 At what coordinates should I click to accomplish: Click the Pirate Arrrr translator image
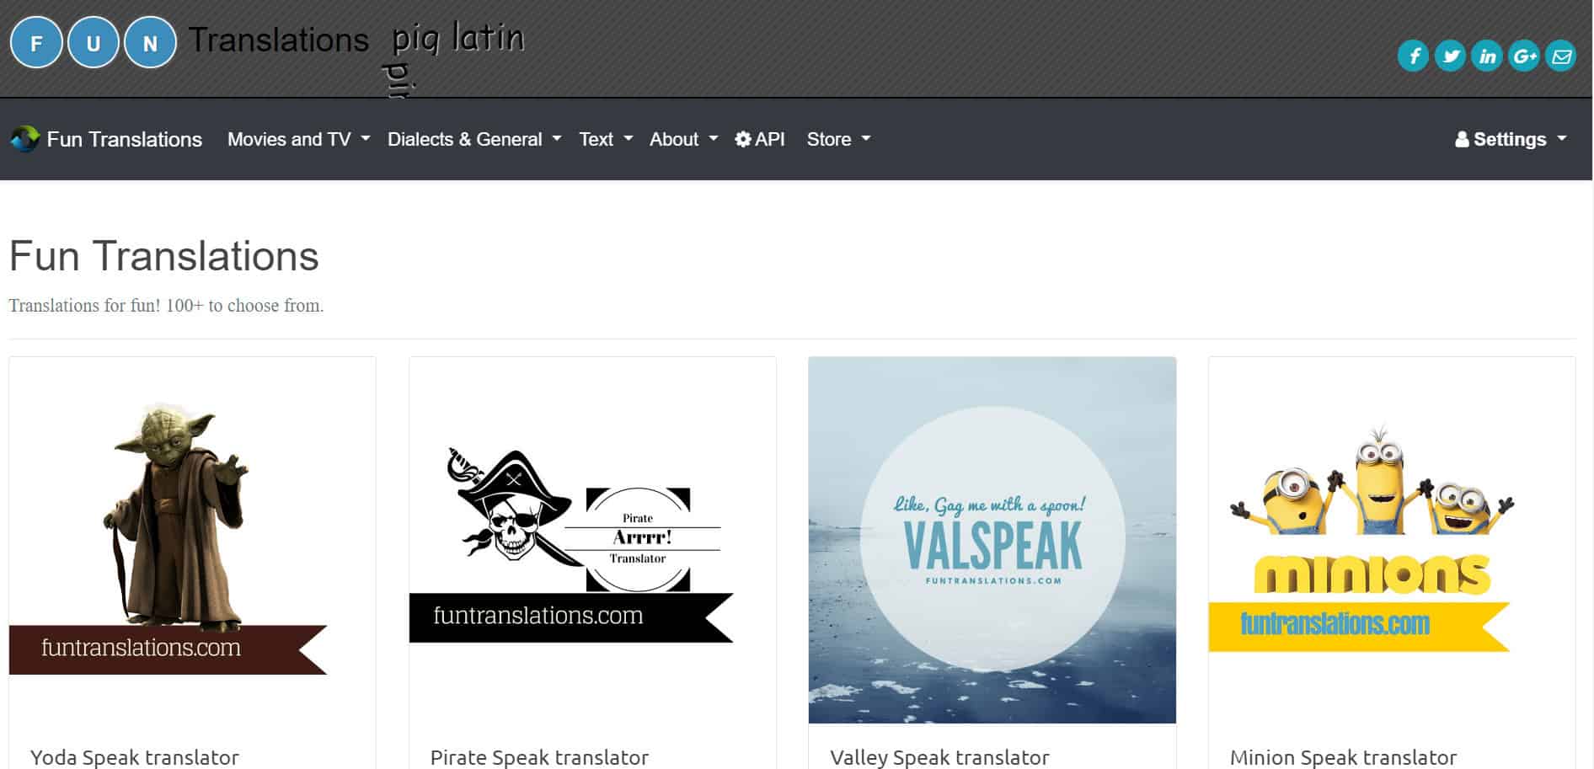[x=571, y=545]
